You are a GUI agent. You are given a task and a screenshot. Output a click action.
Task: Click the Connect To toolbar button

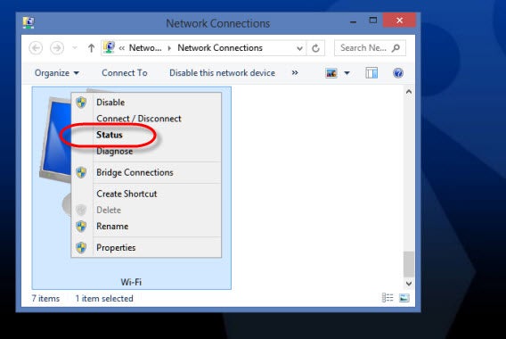[x=125, y=73]
